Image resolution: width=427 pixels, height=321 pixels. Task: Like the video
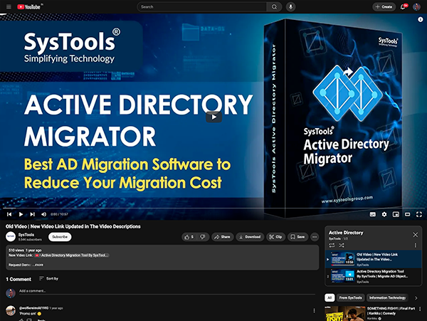coord(189,237)
